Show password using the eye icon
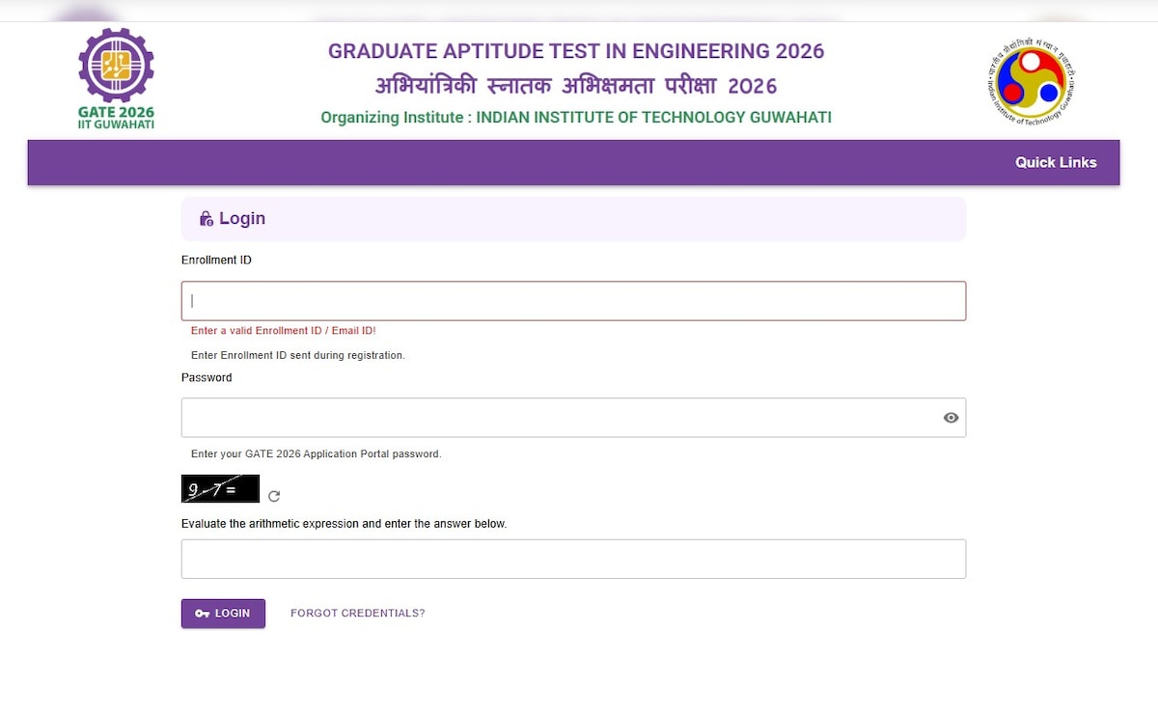 [951, 418]
